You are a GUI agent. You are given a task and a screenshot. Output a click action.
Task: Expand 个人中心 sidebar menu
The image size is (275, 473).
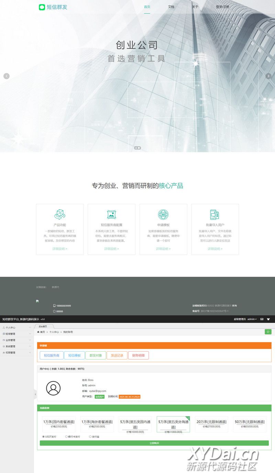(x=16, y=327)
